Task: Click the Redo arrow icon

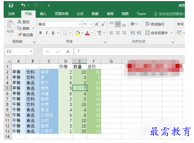Action: tap(36, 5)
